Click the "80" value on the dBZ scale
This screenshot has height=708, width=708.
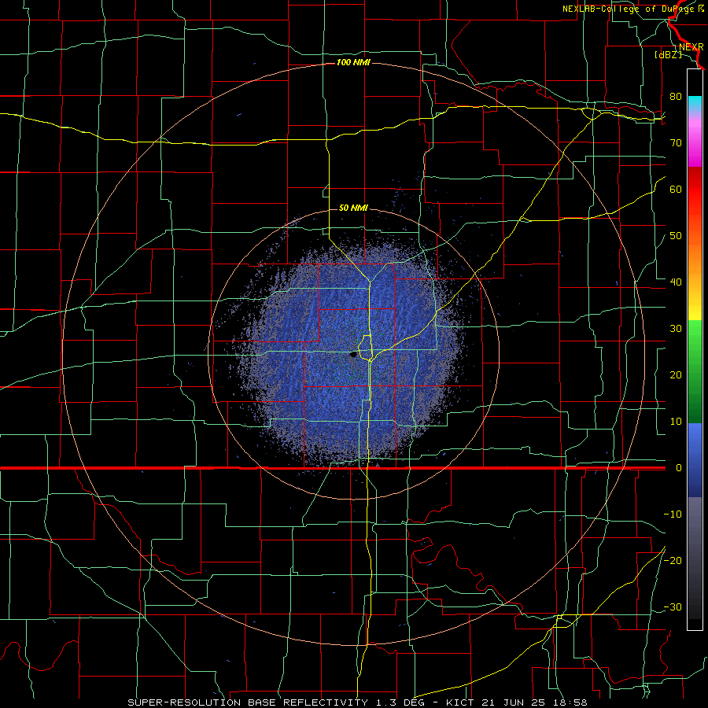[676, 97]
